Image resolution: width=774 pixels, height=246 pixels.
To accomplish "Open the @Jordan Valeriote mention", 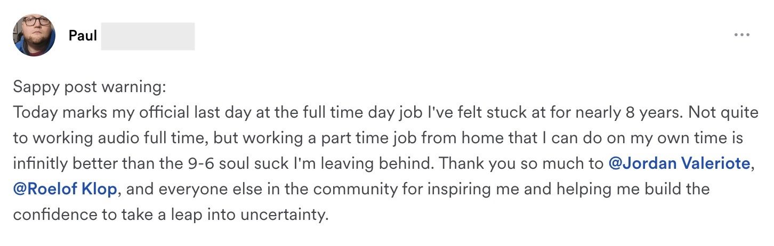I will (x=679, y=164).
